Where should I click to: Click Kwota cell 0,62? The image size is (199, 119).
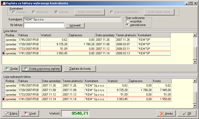coord(162,86)
